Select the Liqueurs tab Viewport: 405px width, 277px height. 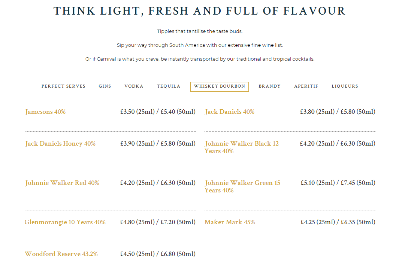[x=345, y=86]
